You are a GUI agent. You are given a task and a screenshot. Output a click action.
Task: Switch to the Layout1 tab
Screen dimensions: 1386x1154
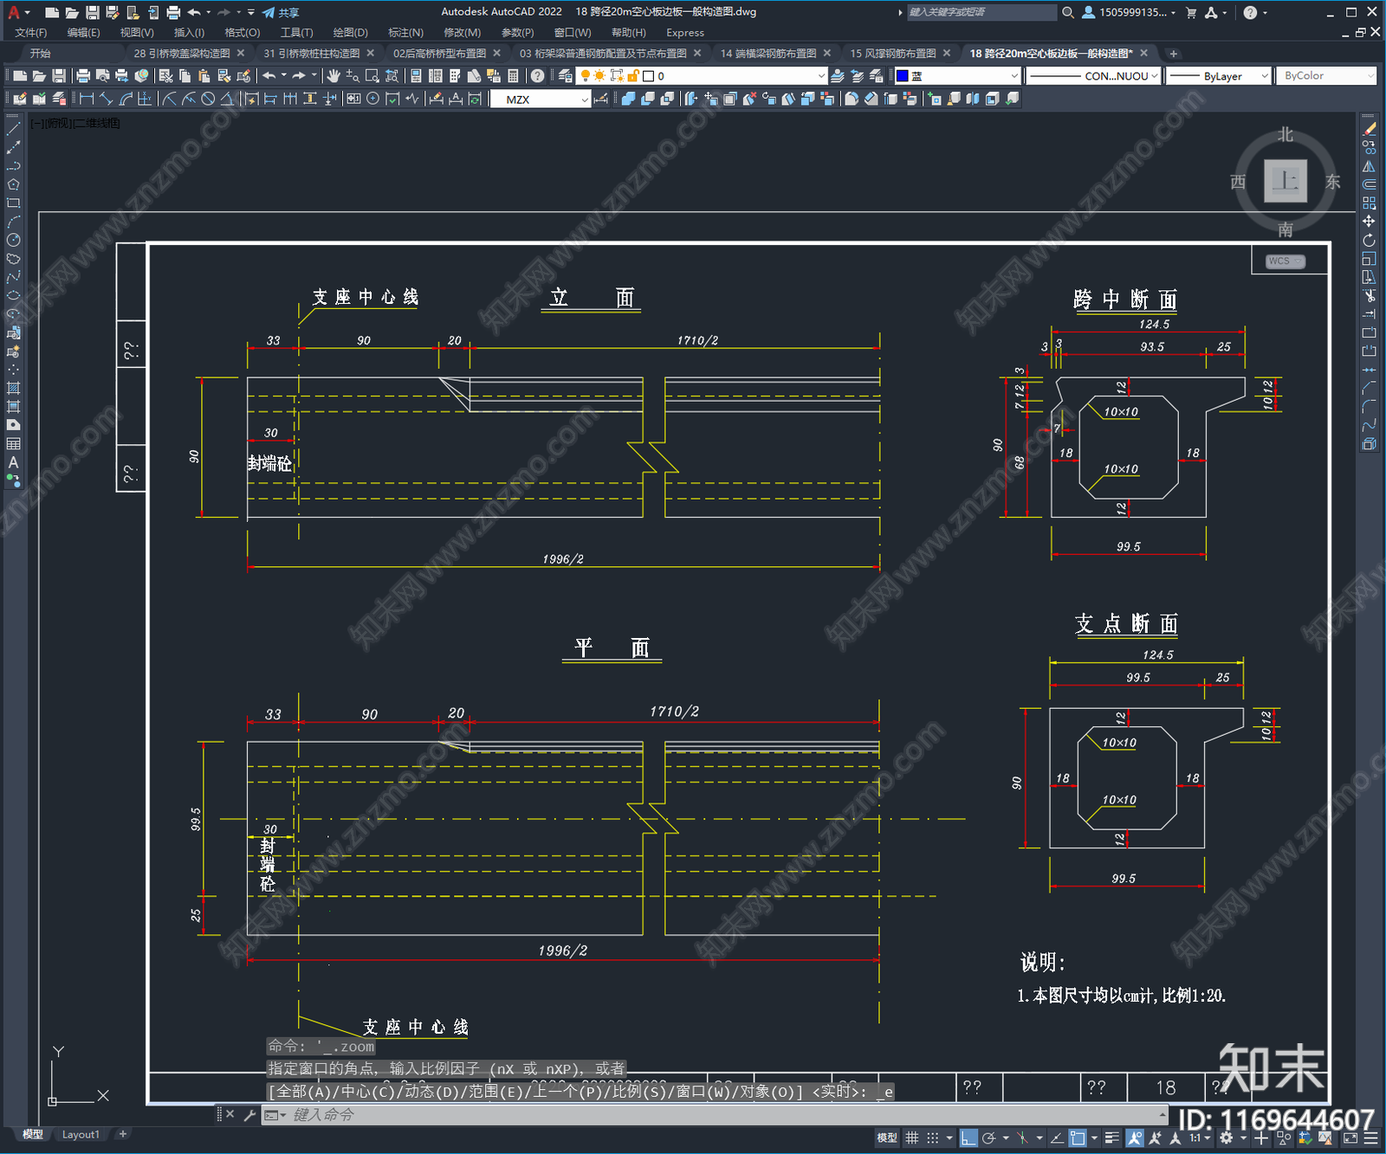tap(81, 1134)
